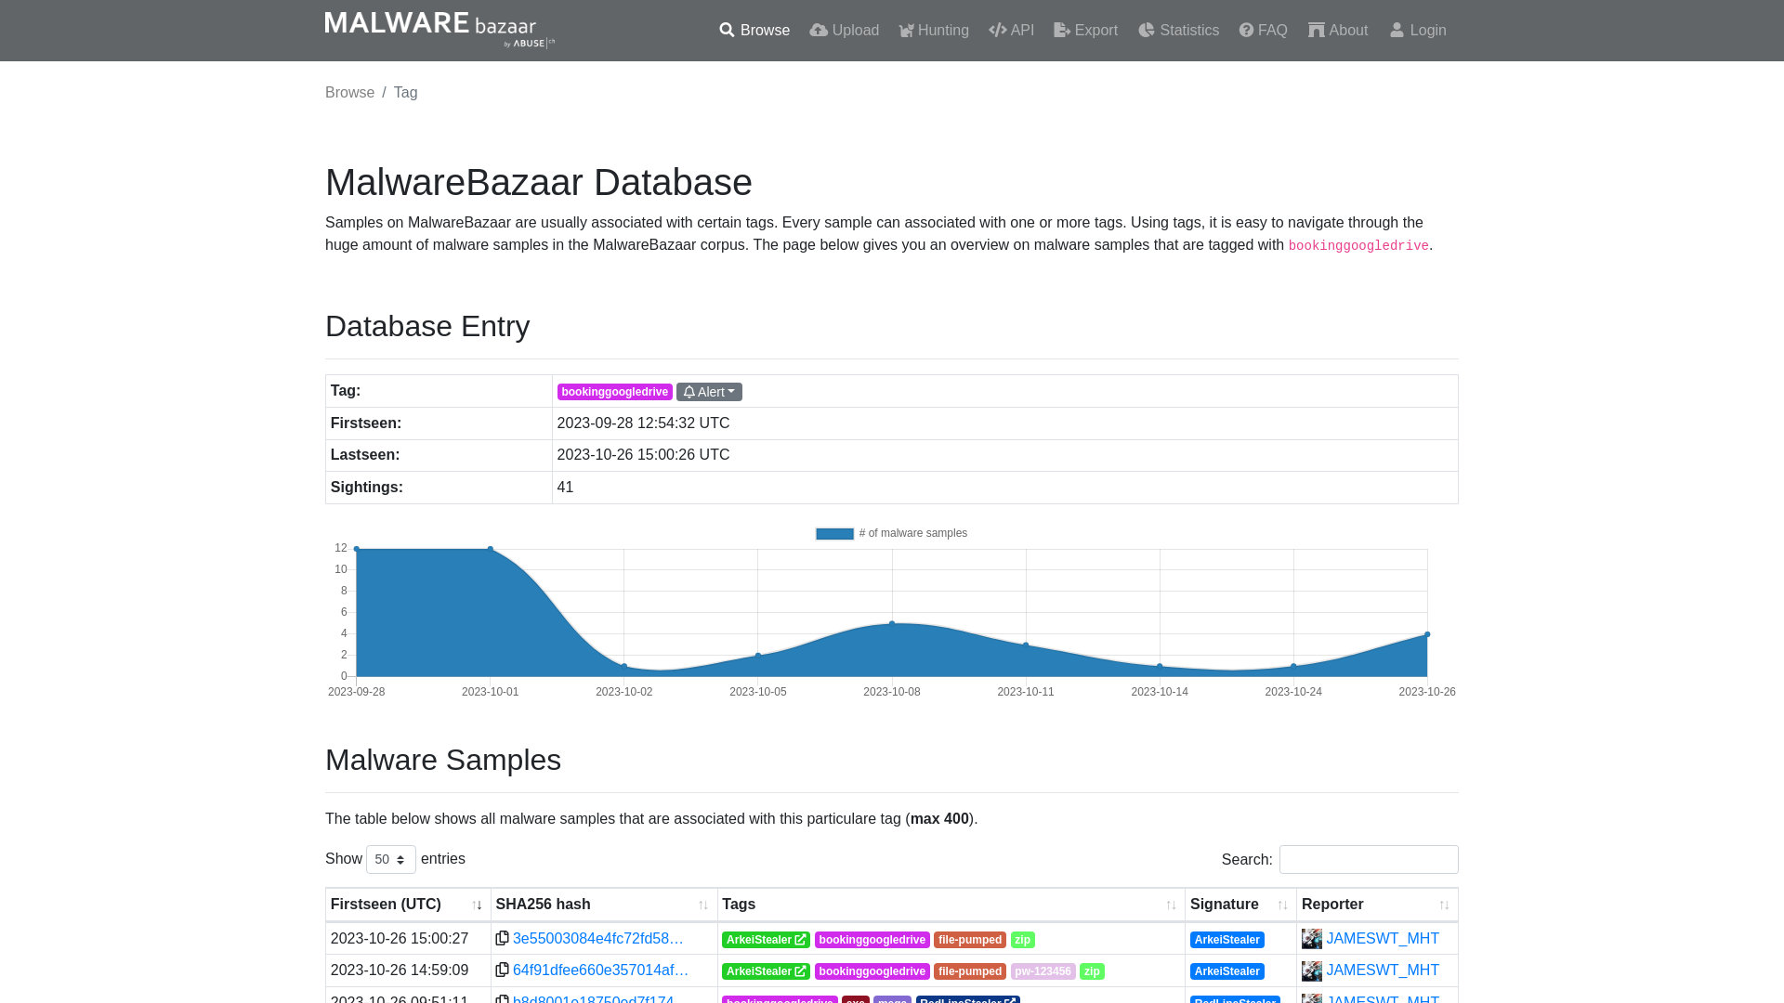Click JAMESWT_MHT avatar in 14:59:09 row
The height and width of the screenshot is (1003, 1784).
point(1312,970)
